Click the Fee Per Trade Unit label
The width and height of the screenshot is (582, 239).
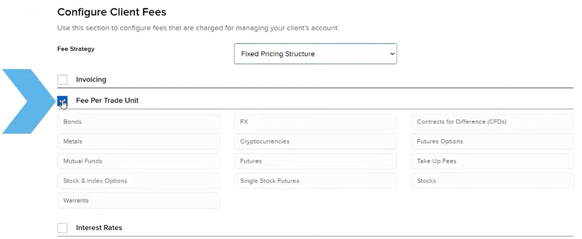click(x=107, y=101)
